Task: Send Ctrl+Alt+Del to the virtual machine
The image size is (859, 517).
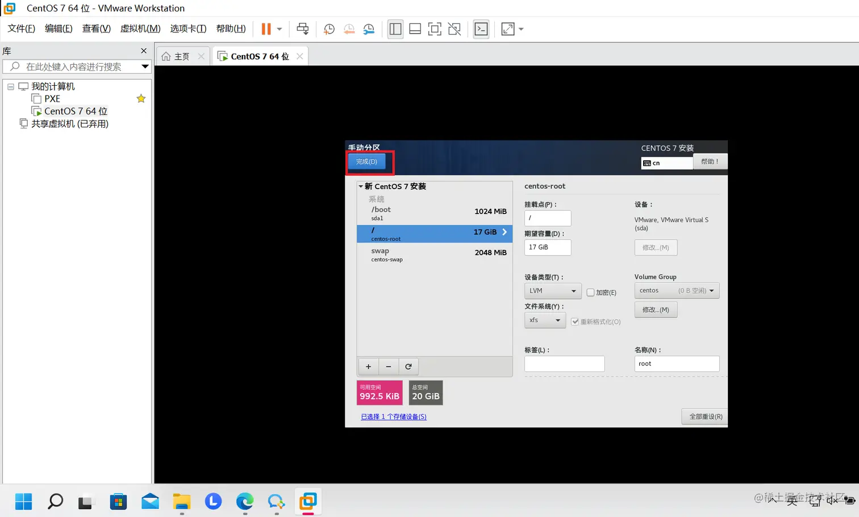Action: (303, 29)
